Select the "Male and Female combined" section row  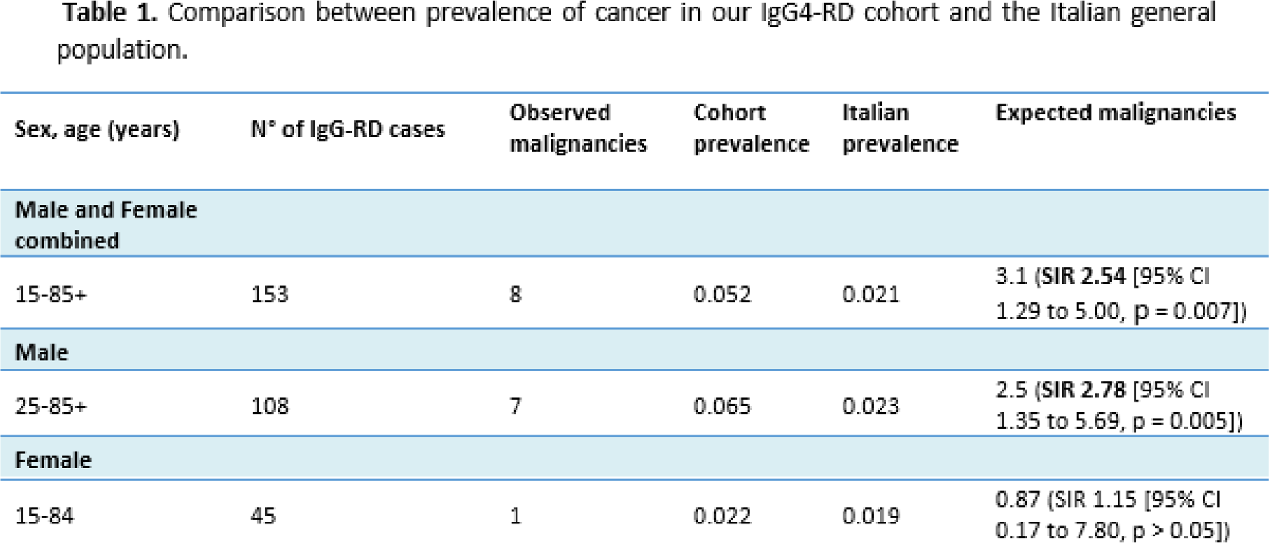click(105, 225)
